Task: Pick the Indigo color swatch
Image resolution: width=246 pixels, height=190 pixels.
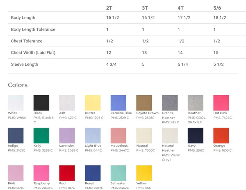Action: pyautogui.click(x=16, y=136)
